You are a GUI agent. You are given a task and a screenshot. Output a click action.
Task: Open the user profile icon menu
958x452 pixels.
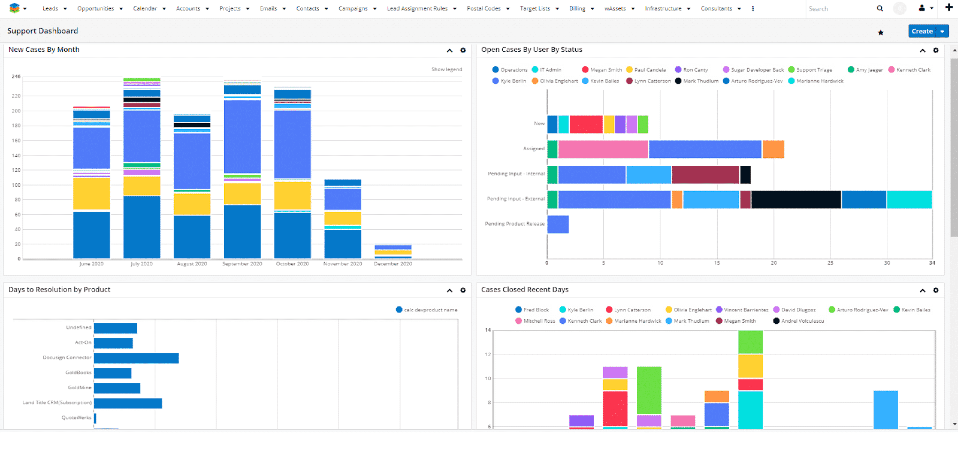[x=926, y=8]
